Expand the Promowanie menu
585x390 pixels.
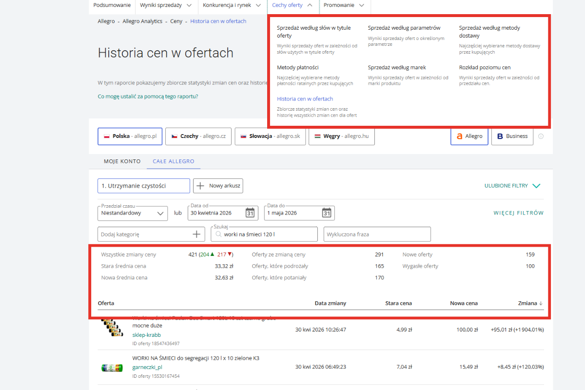[x=344, y=5]
